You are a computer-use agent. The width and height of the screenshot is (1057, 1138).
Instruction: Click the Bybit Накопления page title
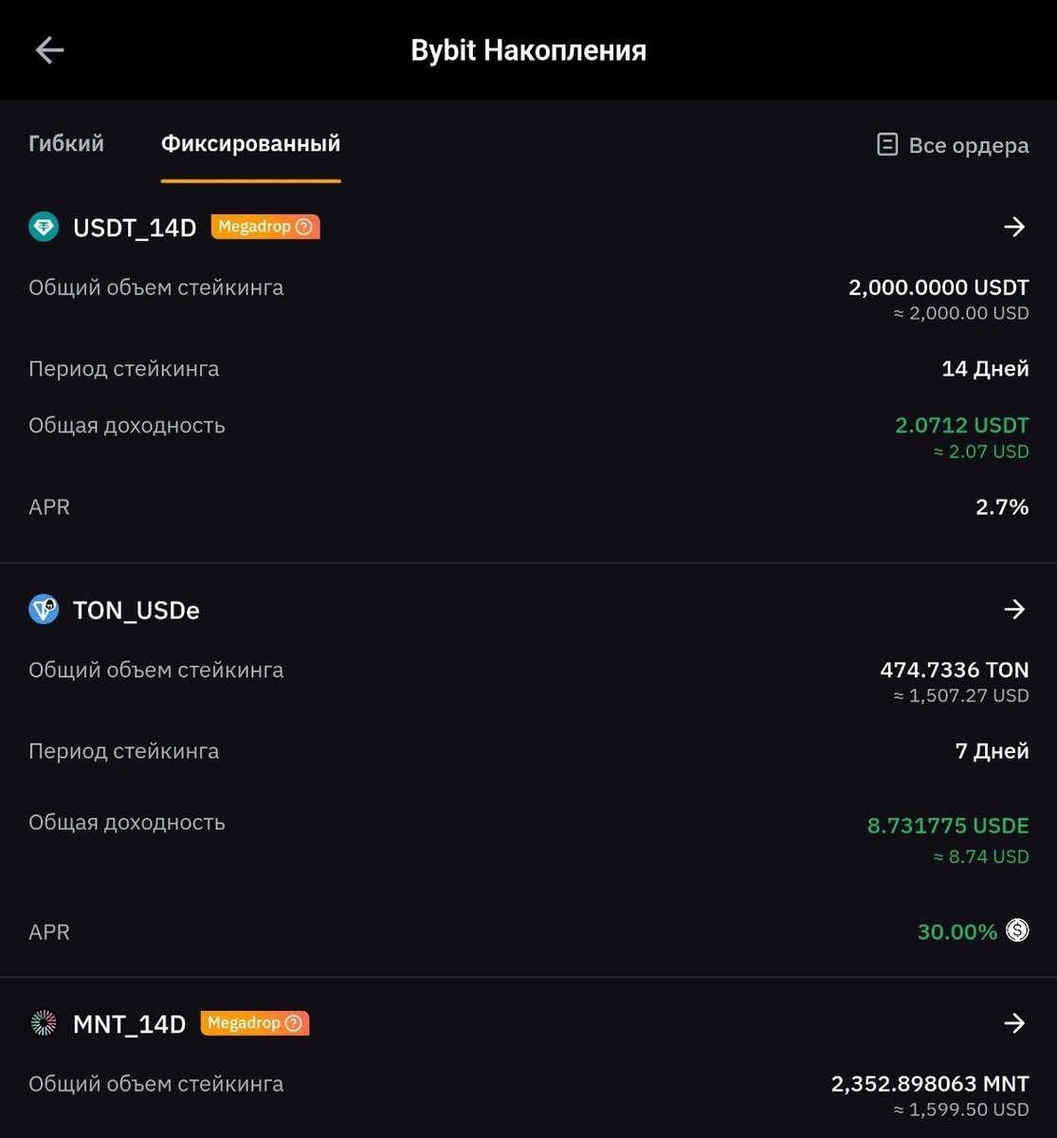528,50
